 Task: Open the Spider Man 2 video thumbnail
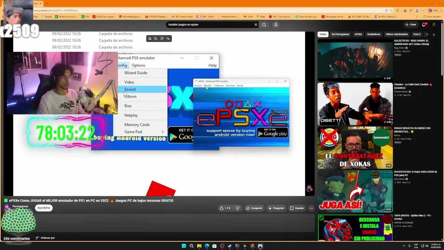pyautogui.click(x=355, y=228)
